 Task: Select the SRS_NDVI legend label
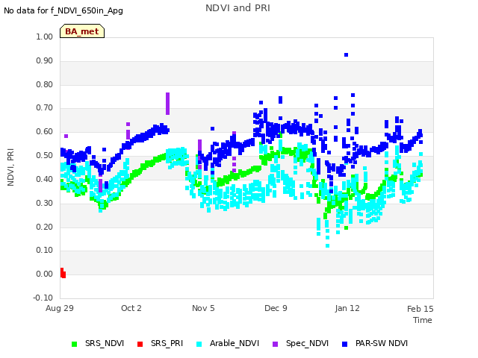(x=105, y=343)
